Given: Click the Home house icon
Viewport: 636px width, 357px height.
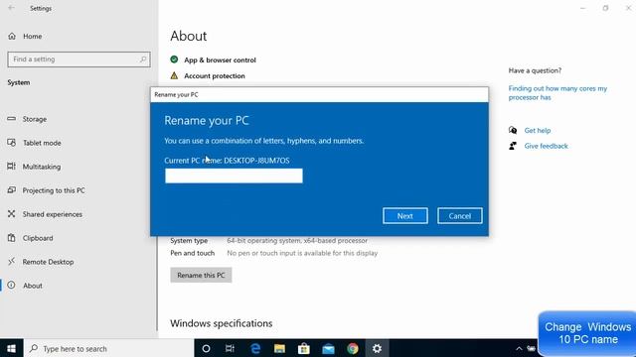Looking at the screenshot, I should (x=12, y=36).
